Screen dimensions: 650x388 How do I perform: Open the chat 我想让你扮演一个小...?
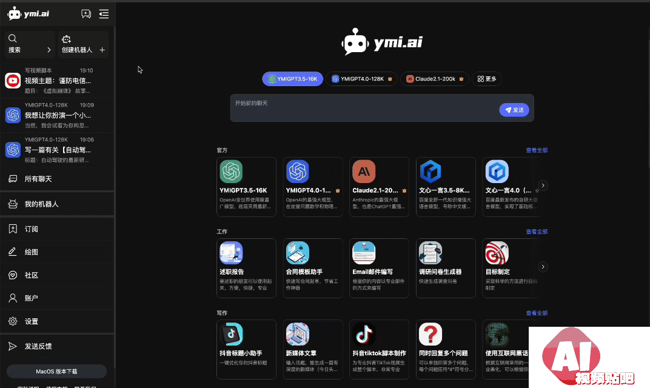pyautogui.click(x=57, y=115)
